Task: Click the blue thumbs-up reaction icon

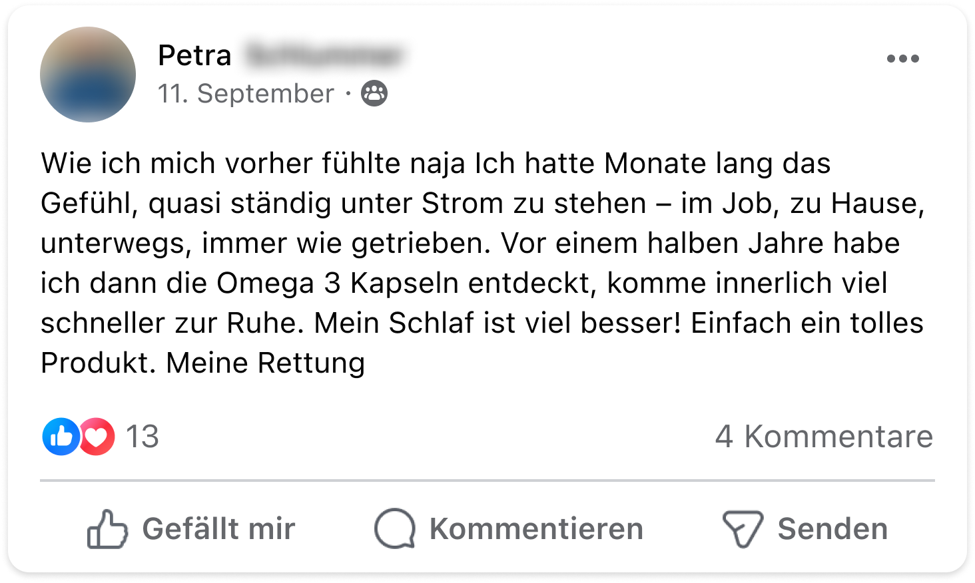Action: tap(61, 437)
